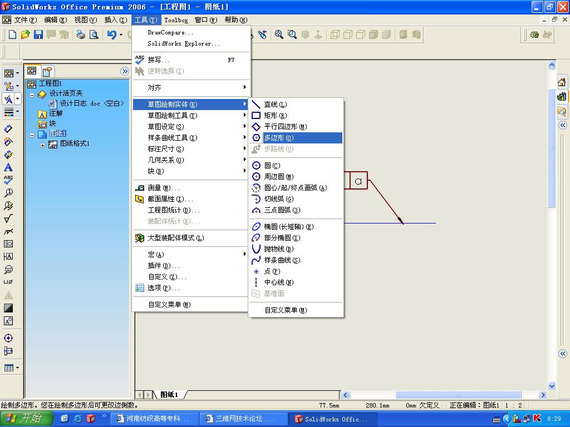Select 周边圆 perimeter circle entry
Viewport: 570px width, 427px height.
[296, 176]
